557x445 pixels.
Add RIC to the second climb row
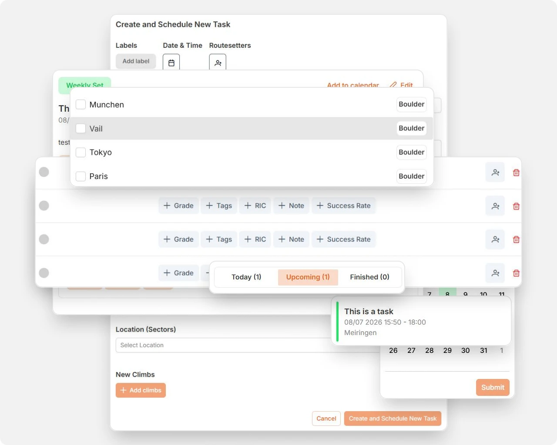pos(255,206)
